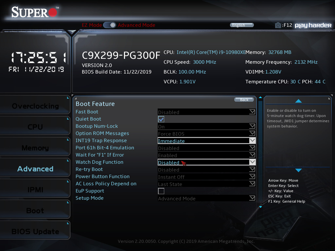Enable the EuP Support checkbox

click(x=161, y=191)
